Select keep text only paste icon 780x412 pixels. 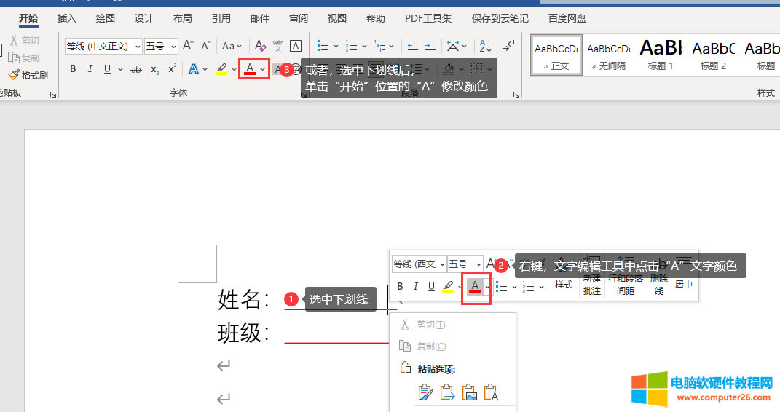pos(492,393)
